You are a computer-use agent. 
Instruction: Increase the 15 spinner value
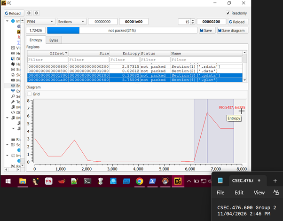(x=193, y=20)
